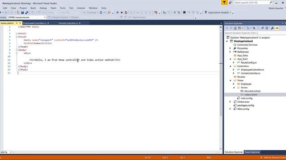The height and width of the screenshot is (160, 286).
Task: Restart the debugging session
Action: tap(126, 12)
